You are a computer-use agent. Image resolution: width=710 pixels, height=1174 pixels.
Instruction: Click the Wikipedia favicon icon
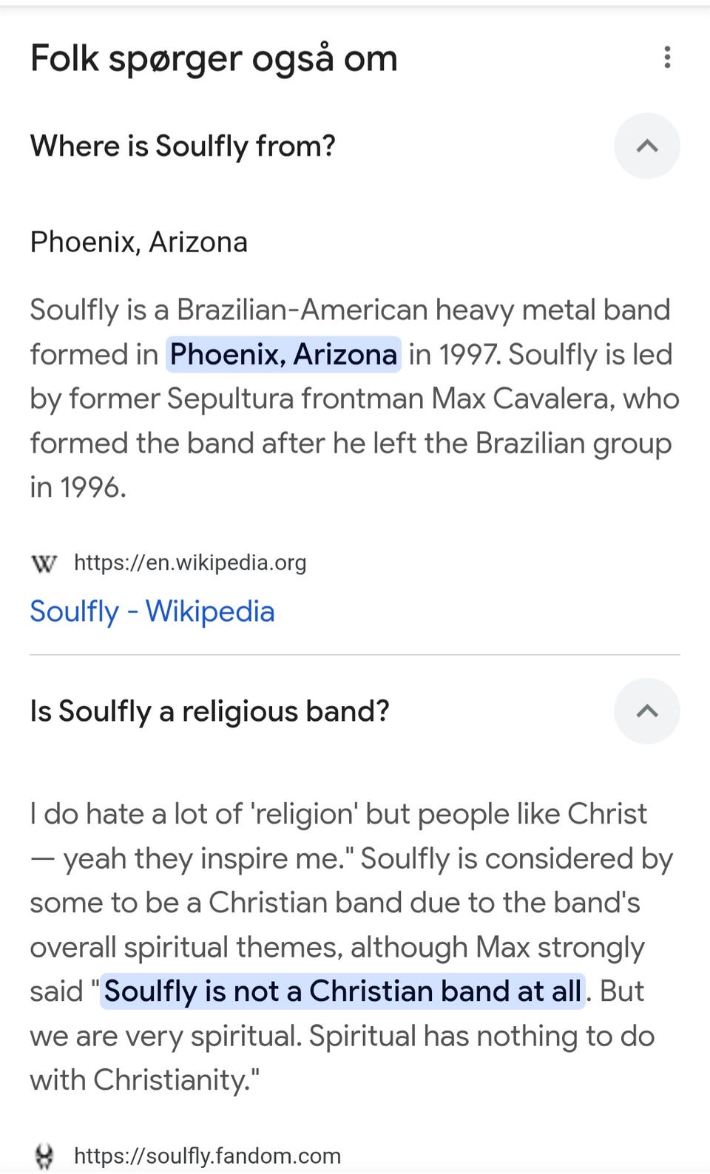tap(44, 564)
